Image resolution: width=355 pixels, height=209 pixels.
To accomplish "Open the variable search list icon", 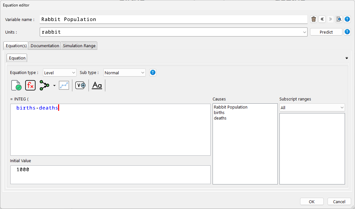I will click(x=339, y=19).
